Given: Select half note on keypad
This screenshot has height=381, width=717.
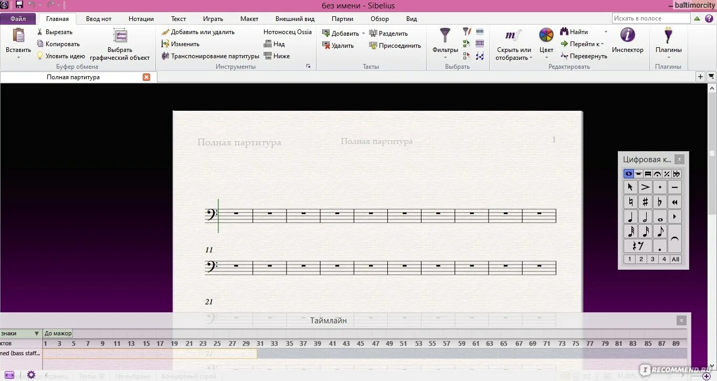Looking at the screenshot, I should point(645,216).
